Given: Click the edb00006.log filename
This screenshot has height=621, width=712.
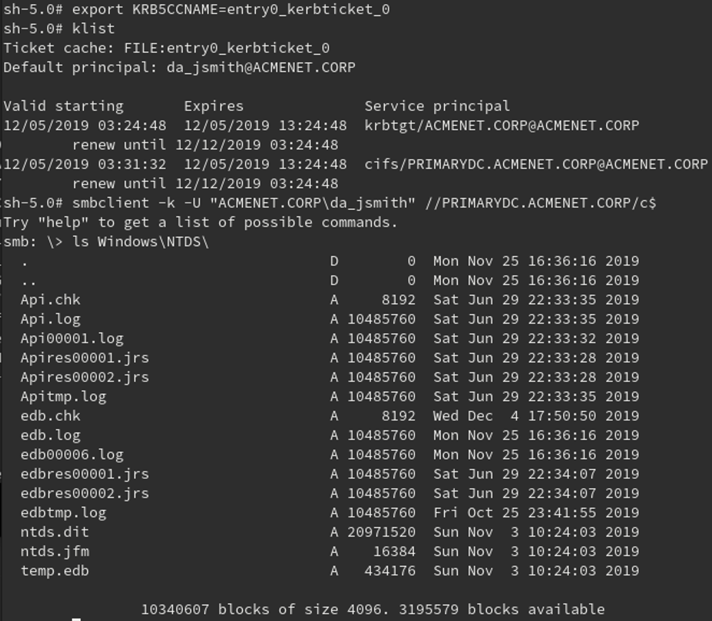Looking at the screenshot, I should click(x=72, y=455).
